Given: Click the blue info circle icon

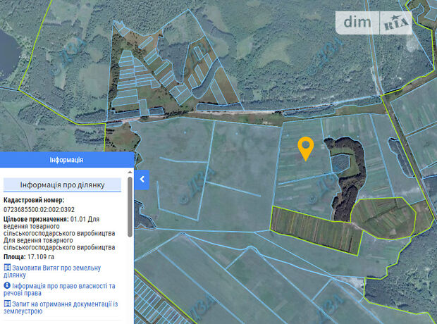Looking at the screenshot, I should 7,286.
